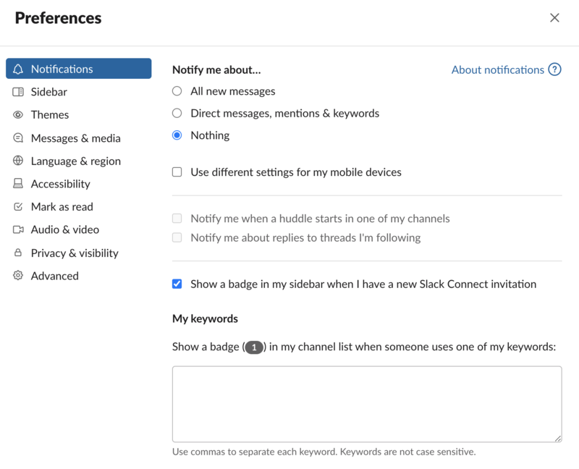This screenshot has height=469, width=579.
Task: Click the gear icon for Advanced
Action: click(x=18, y=276)
